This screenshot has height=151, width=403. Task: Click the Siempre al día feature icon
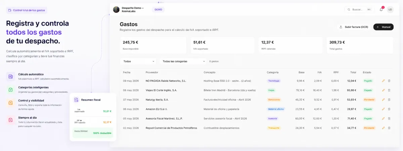pyautogui.click(x=10, y=120)
